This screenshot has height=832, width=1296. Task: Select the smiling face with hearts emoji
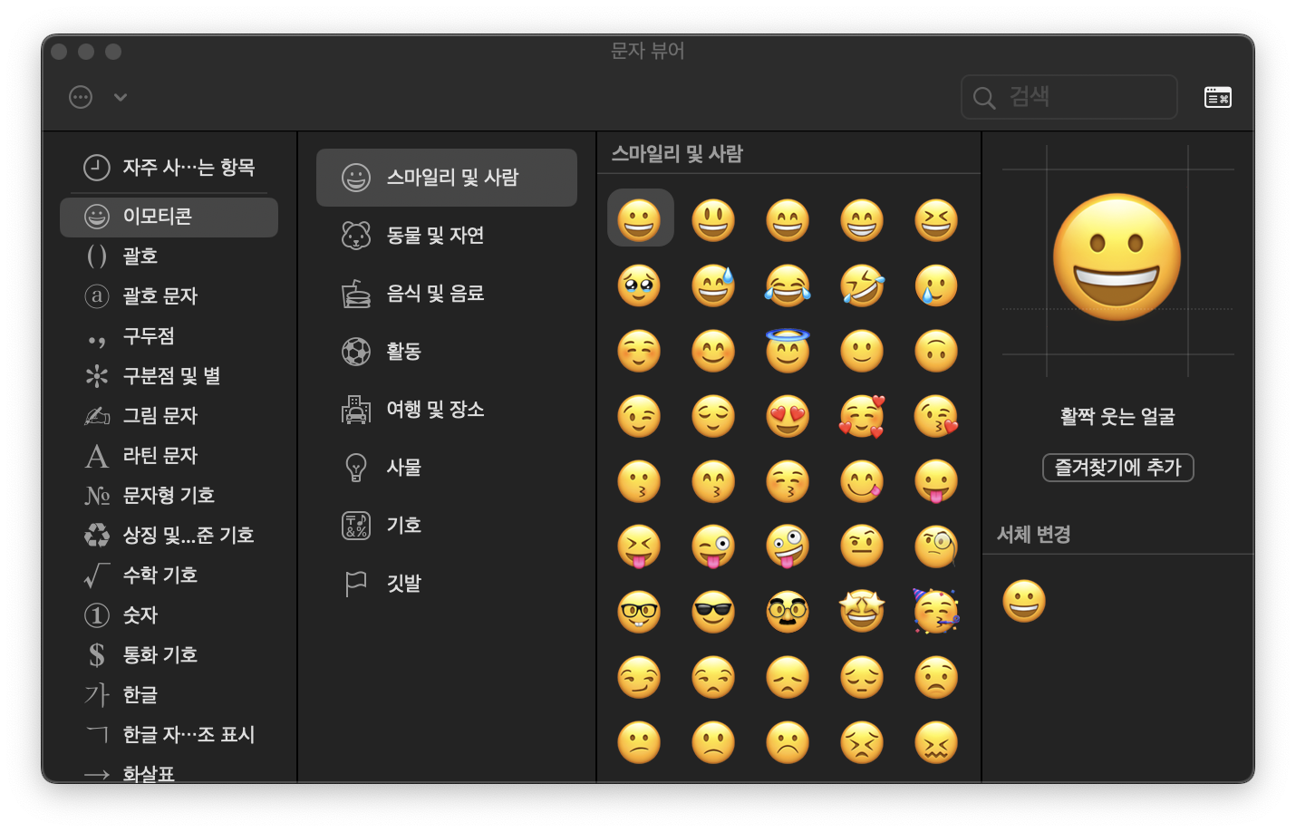pyautogui.click(x=862, y=416)
